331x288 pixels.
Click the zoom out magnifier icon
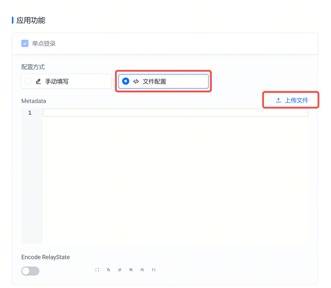(142, 270)
